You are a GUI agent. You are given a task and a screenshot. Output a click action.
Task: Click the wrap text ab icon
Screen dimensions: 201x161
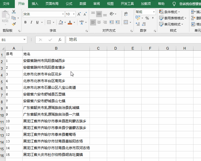pyautogui.click(x=126, y=14)
